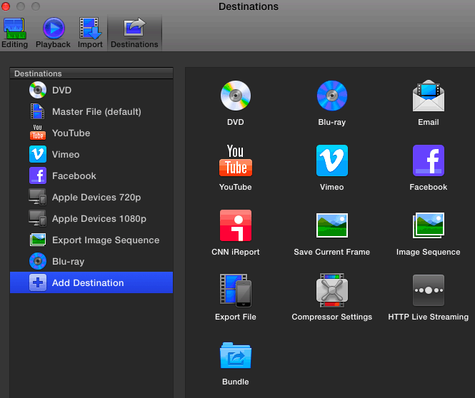Click the Add Destination row
The height and width of the screenshot is (398, 475).
coord(91,282)
